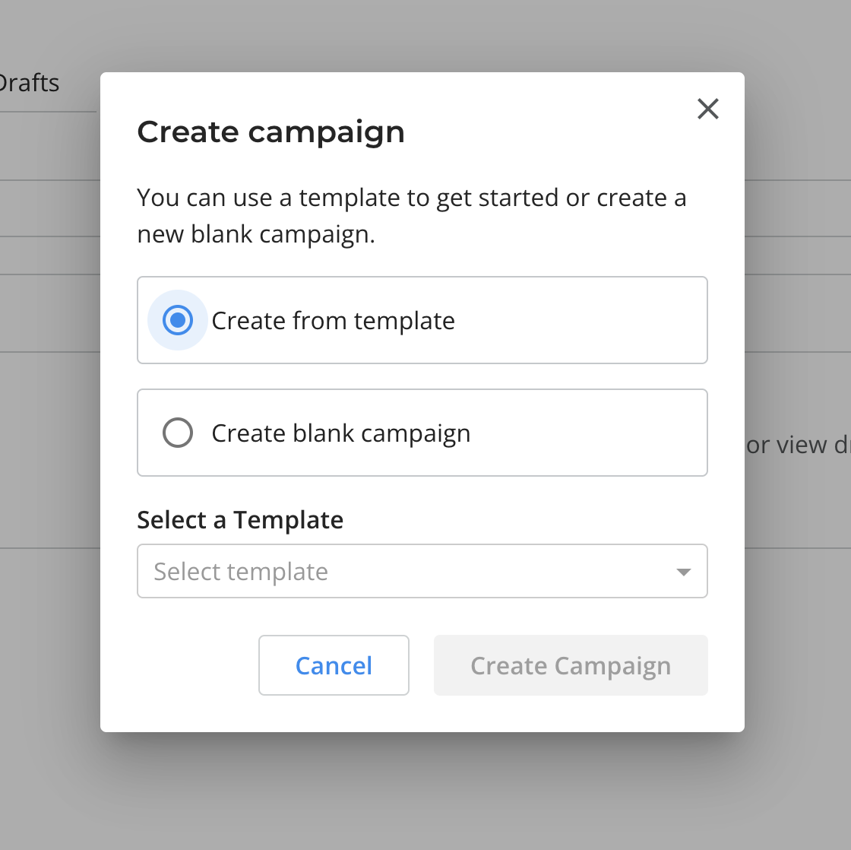
Task: Open the Select template dropdown
Action: tap(422, 571)
